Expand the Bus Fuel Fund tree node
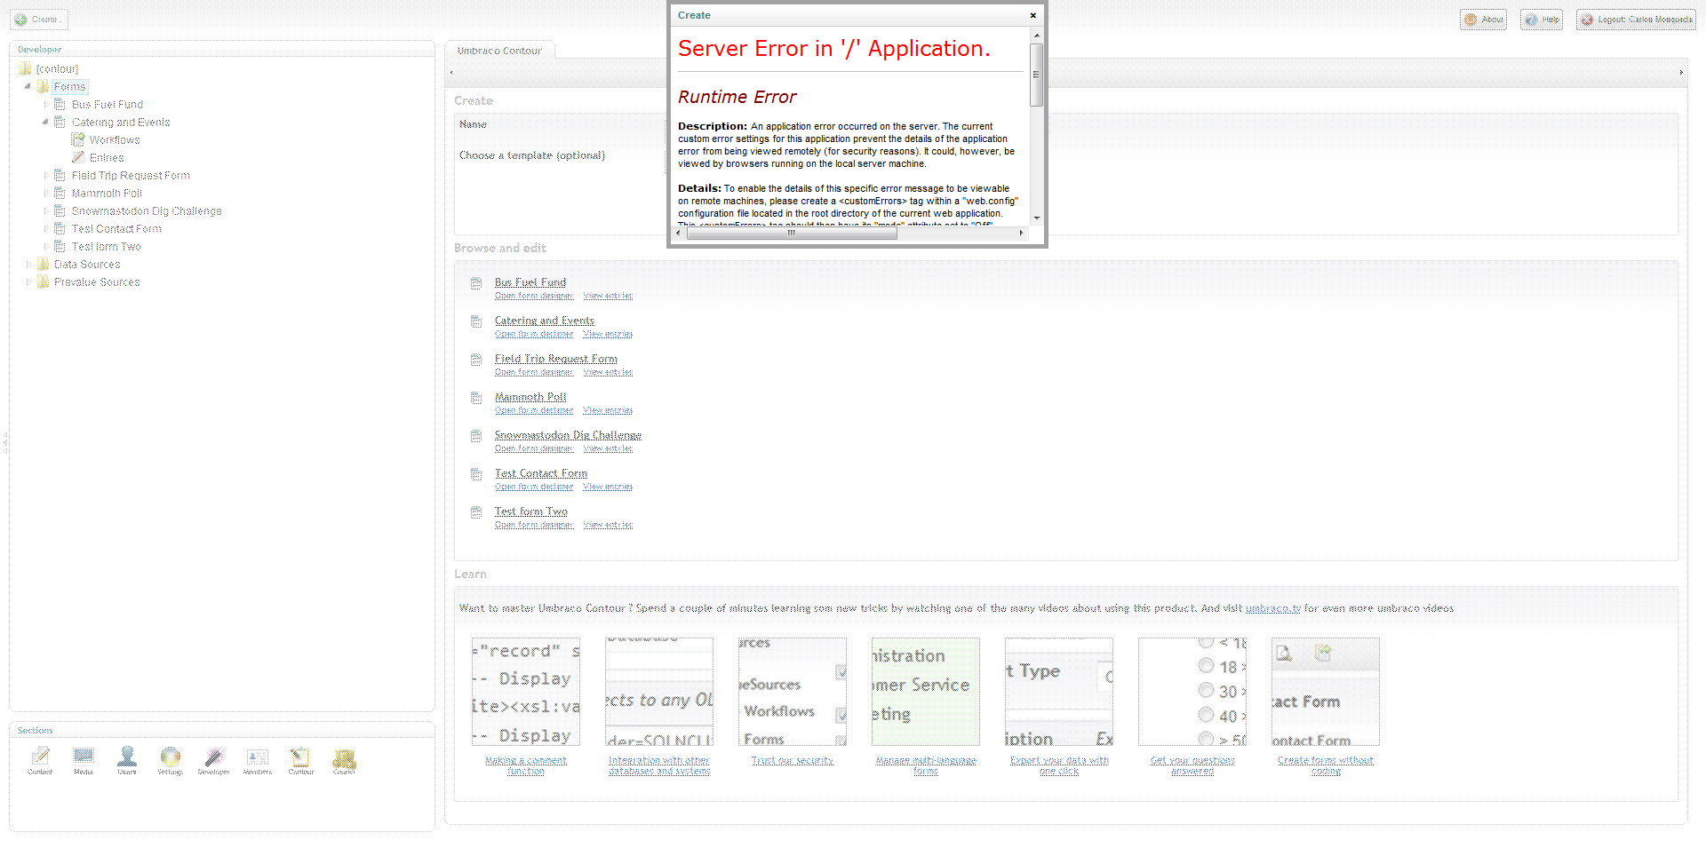This screenshot has height=848, width=1706. click(x=45, y=105)
